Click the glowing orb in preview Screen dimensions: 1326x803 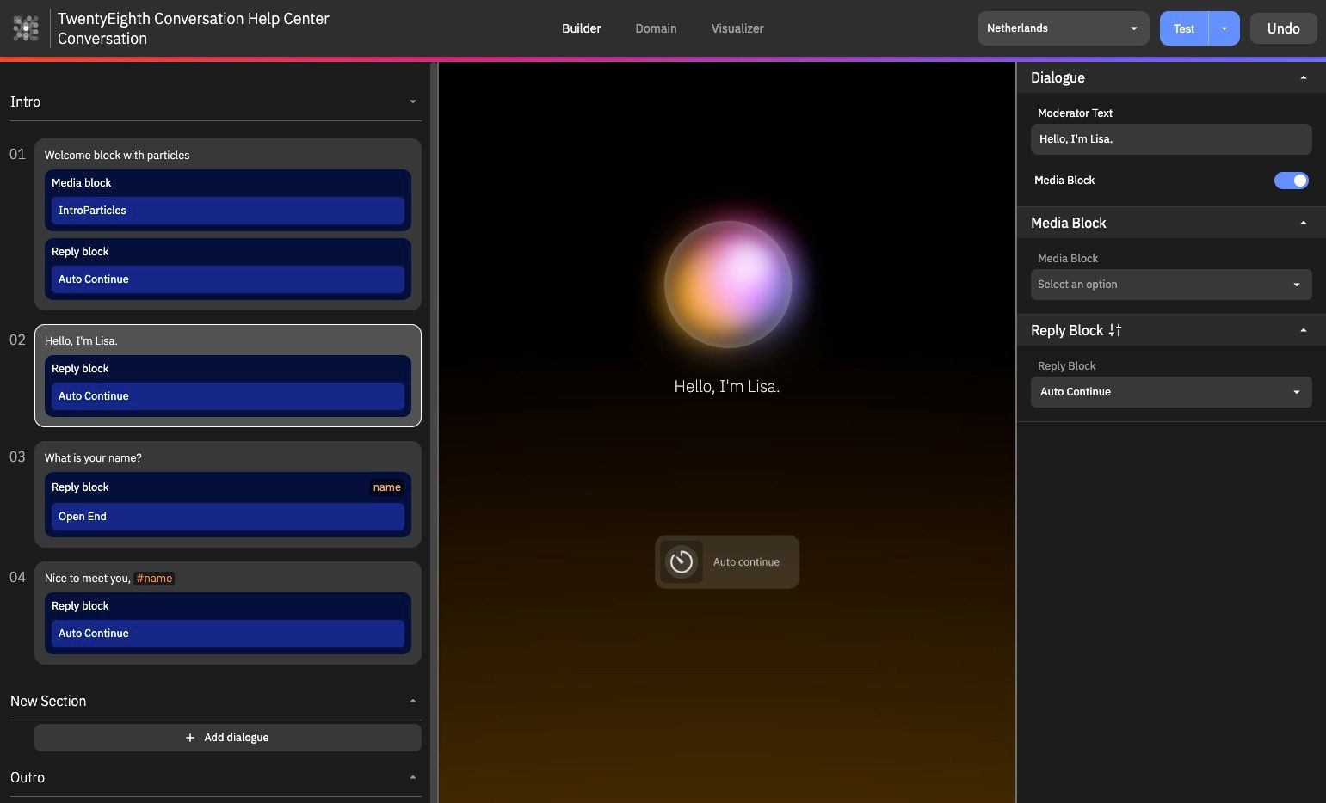[x=728, y=284]
